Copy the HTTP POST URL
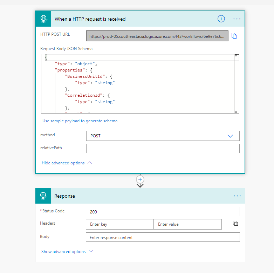 tap(234, 36)
